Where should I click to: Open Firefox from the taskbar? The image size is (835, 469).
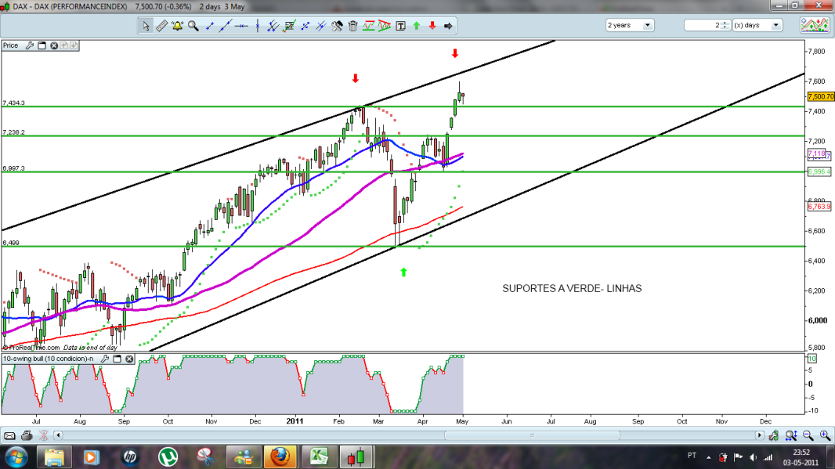tap(280, 456)
